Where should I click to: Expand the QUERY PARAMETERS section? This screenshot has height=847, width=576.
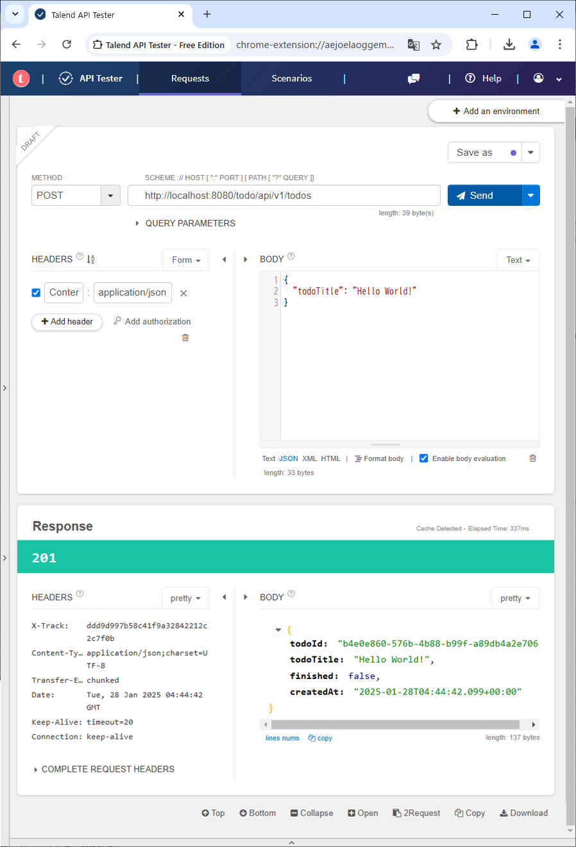coord(185,223)
